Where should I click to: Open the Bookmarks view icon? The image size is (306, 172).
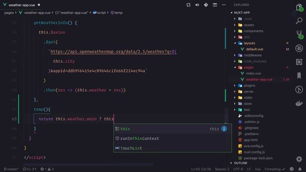tap(299, 75)
